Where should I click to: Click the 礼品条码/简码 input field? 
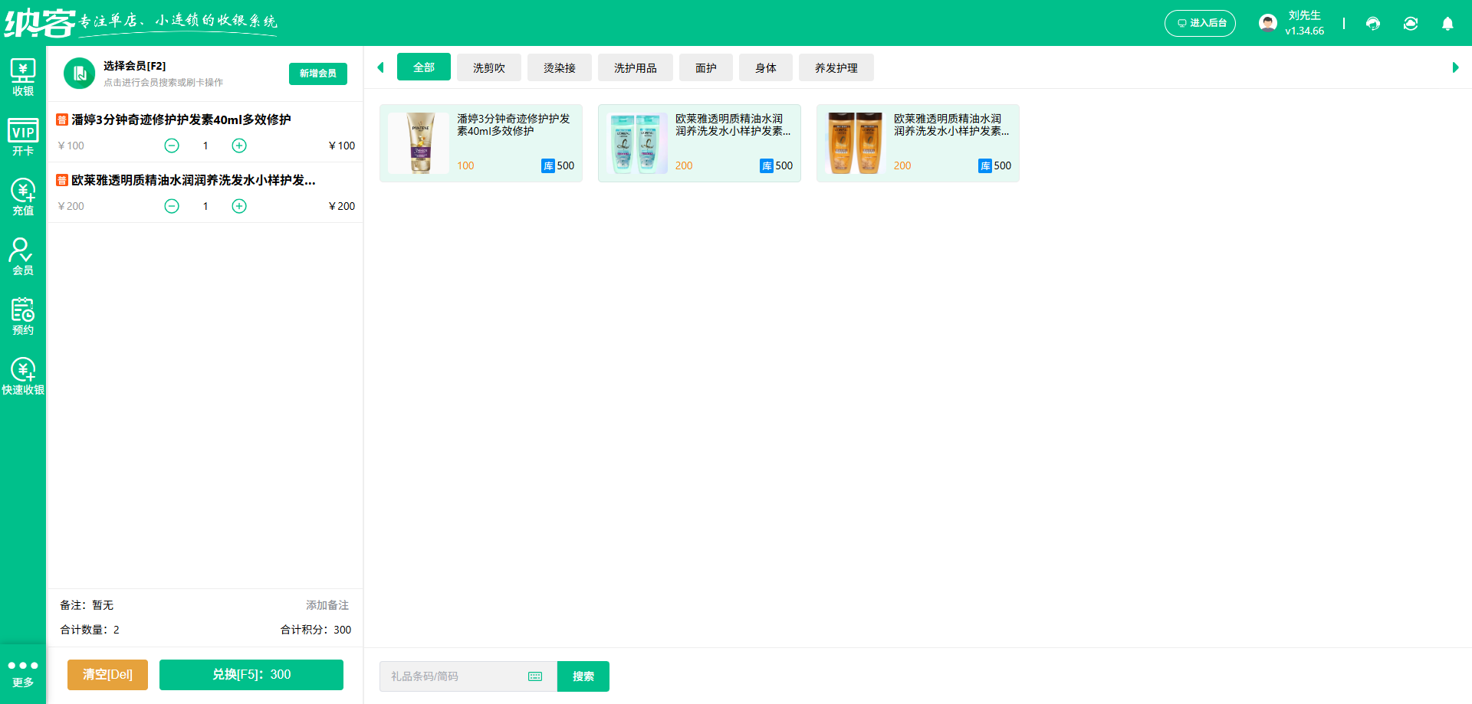[468, 676]
